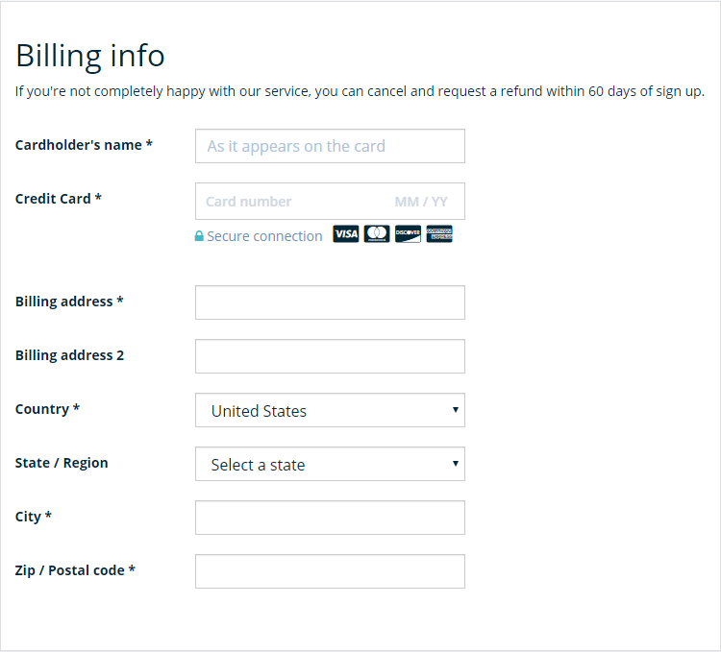Viewport: 721px width, 652px height.
Task: Click the State / Region label
Action: click(62, 463)
